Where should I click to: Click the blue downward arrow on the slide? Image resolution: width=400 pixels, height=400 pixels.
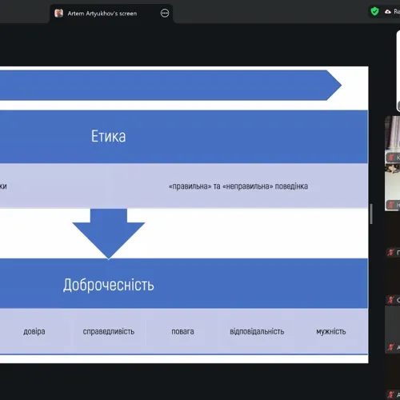click(109, 234)
